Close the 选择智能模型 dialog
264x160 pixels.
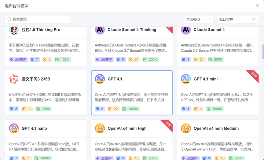[x=257, y=6]
